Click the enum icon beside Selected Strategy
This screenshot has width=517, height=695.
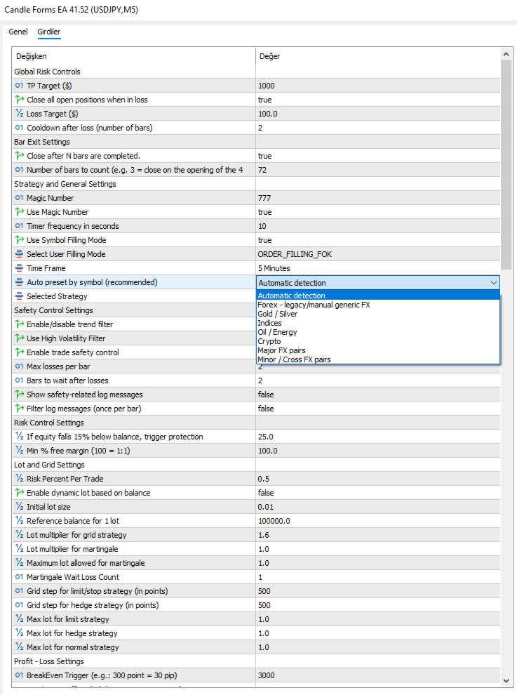click(x=19, y=296)
